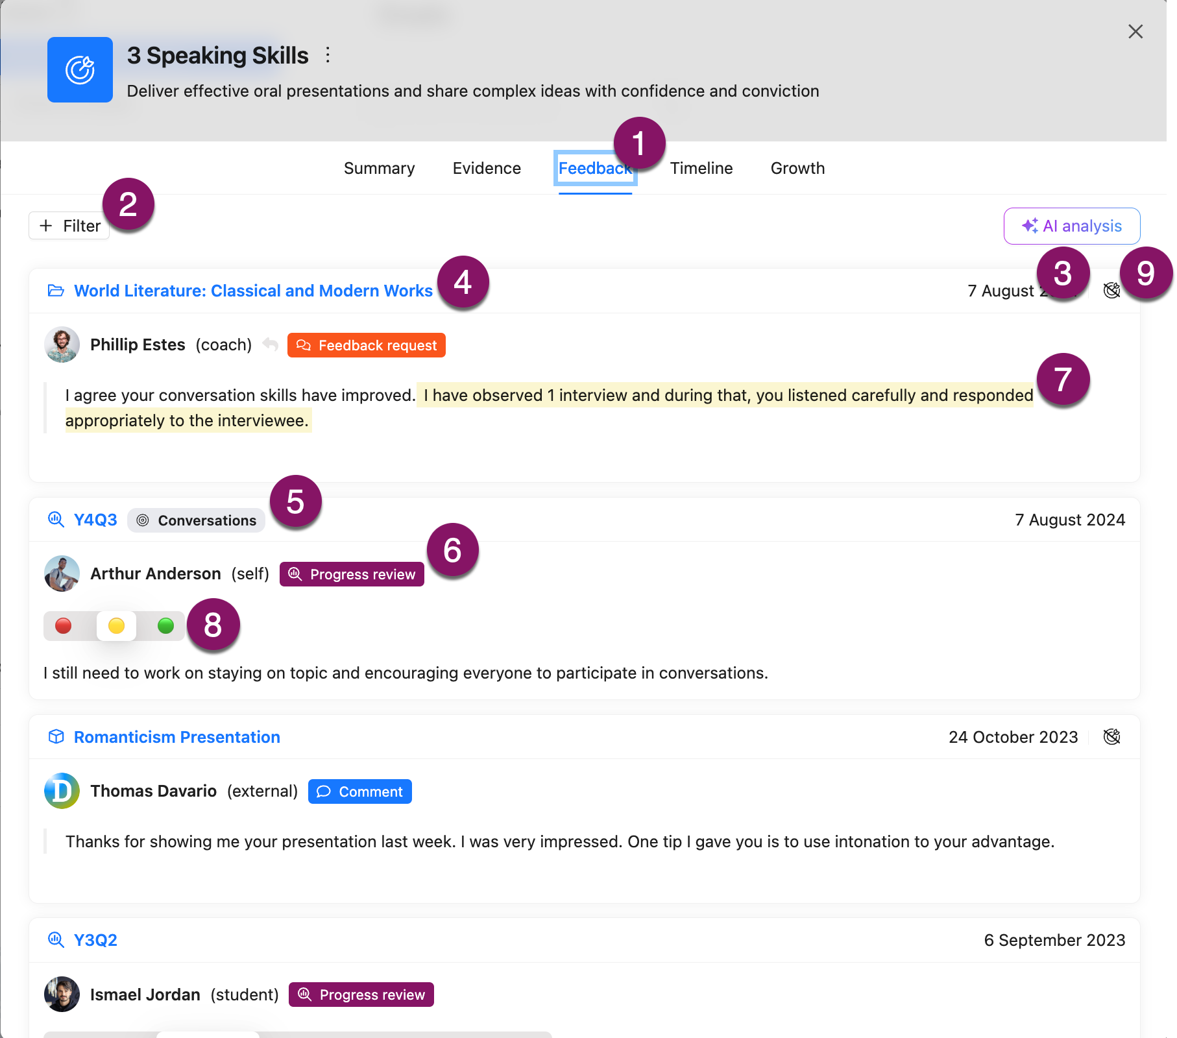Viewport: 1177px width, 1038px height.
Task: Click the blue Comment badge
Action: click(x=360, y=791)
